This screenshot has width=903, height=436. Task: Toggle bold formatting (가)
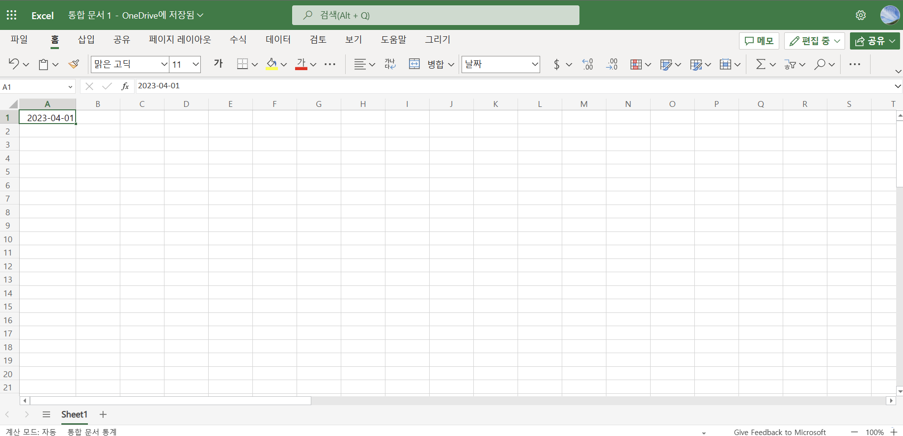[218, 64]
